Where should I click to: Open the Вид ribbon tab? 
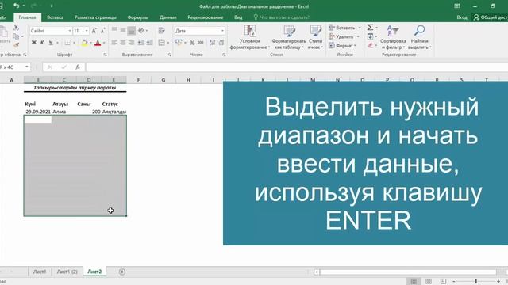click(x=238, y=17)
